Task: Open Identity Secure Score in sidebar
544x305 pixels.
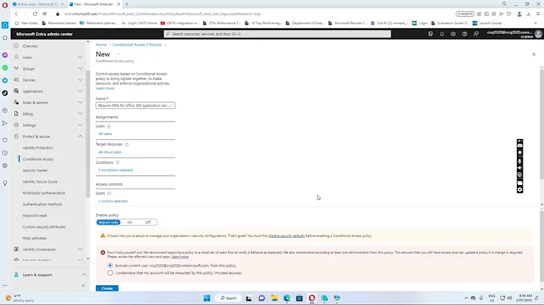Action: 40,182
